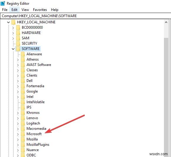Image resolution: width=171 pixels, height=157 pixels.
Task: Click the Google folder icon
Action: [x=23, y=91]
